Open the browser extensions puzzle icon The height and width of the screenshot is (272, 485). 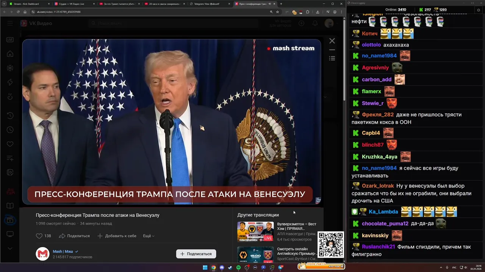click(307, 12)
